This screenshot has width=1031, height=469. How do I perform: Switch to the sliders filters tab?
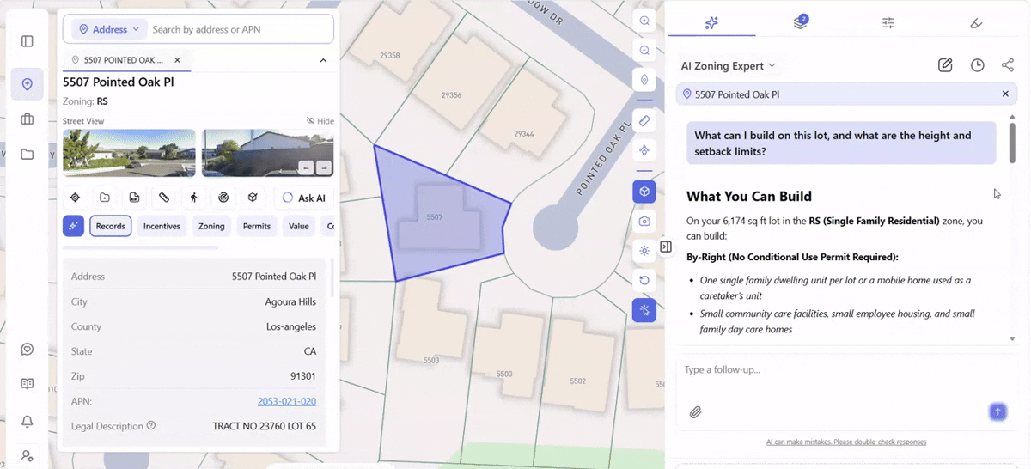888,23
